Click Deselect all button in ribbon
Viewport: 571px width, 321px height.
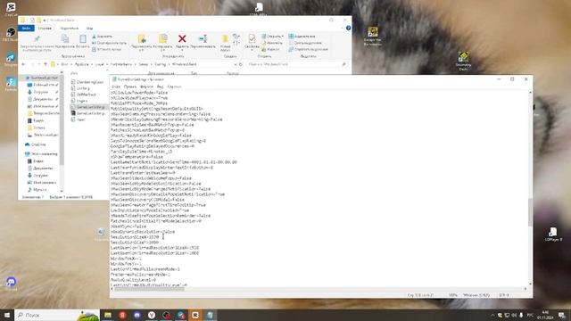(x=305, y=43)
